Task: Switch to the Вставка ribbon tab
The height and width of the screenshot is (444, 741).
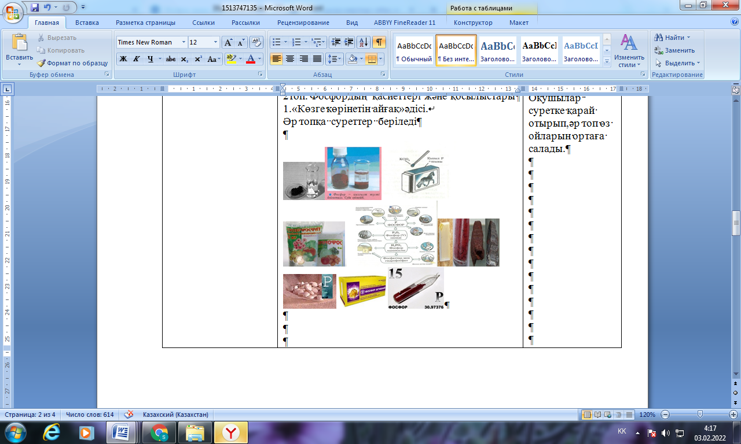Action: 87,23
